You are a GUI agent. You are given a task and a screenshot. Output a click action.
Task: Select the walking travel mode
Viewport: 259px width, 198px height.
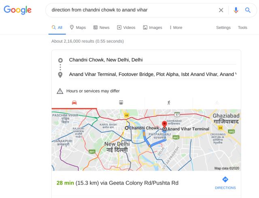(x=169, y=103)
